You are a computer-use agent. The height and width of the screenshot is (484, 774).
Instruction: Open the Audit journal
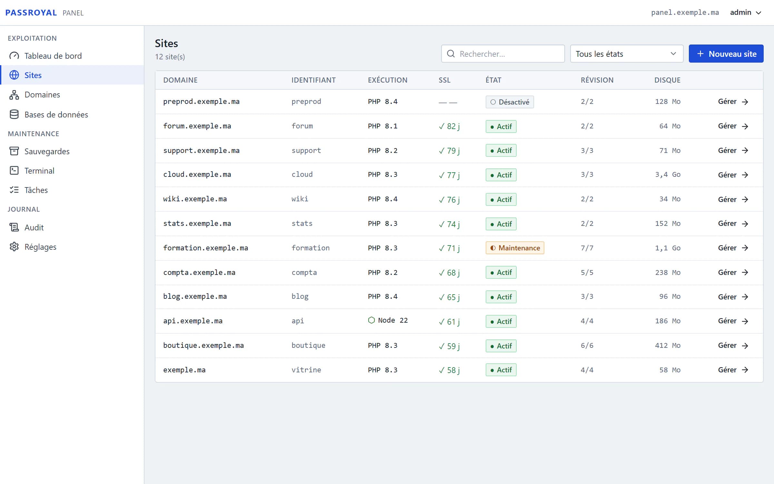tap(72, 227)
